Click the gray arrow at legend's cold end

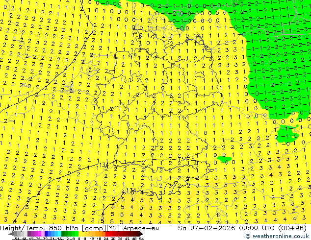click(x=11, y=234)
